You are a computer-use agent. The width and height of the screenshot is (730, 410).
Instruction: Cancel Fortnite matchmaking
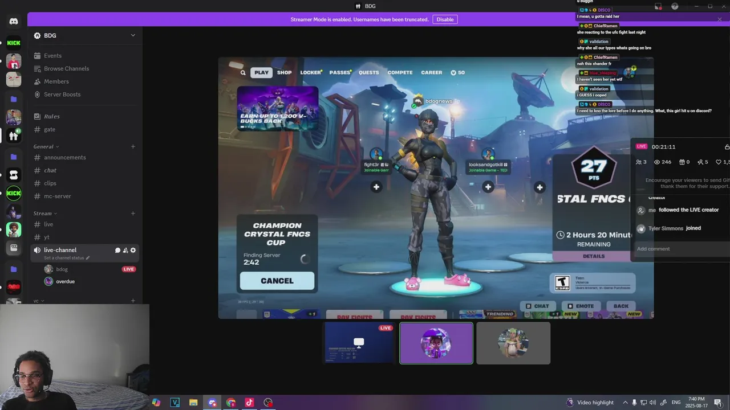tap(277, 281)
